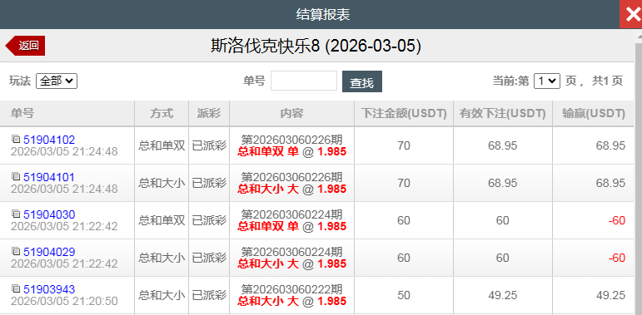642x315 pixels.
Task: Click the copy icon beside order 51903943
Action: coord(16,289)
